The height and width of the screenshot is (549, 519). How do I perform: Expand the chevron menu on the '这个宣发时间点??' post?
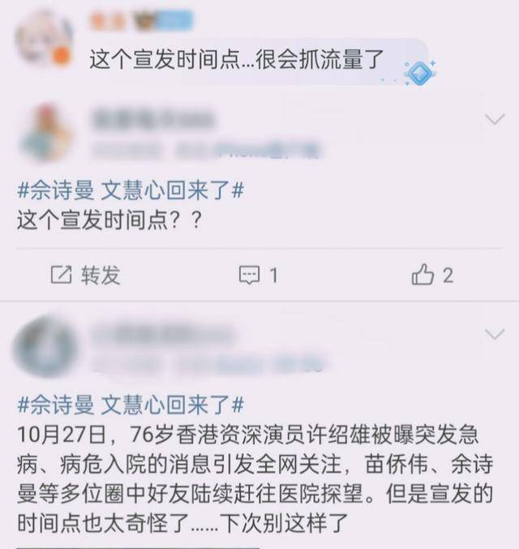[495, 119]
